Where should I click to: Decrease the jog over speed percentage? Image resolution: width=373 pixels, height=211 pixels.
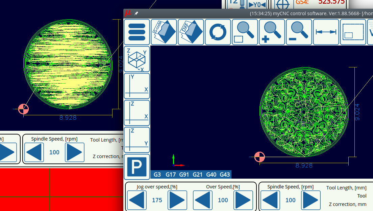[x=137, y=200]
